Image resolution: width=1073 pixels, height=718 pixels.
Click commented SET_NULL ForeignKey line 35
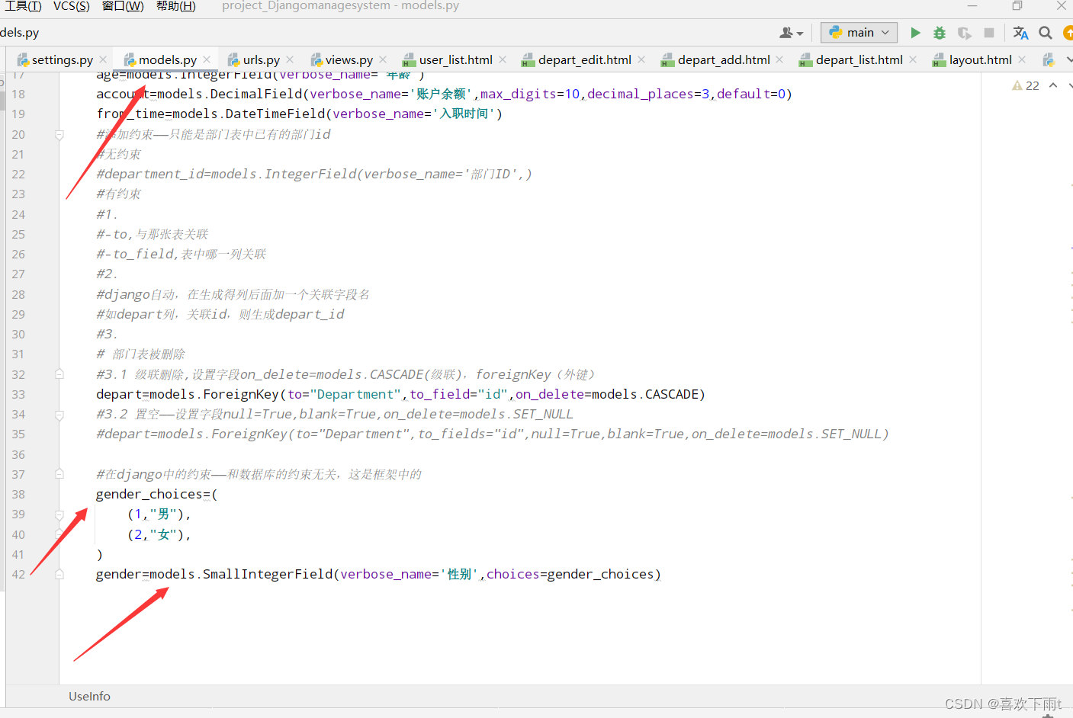[x=493, y=434]
